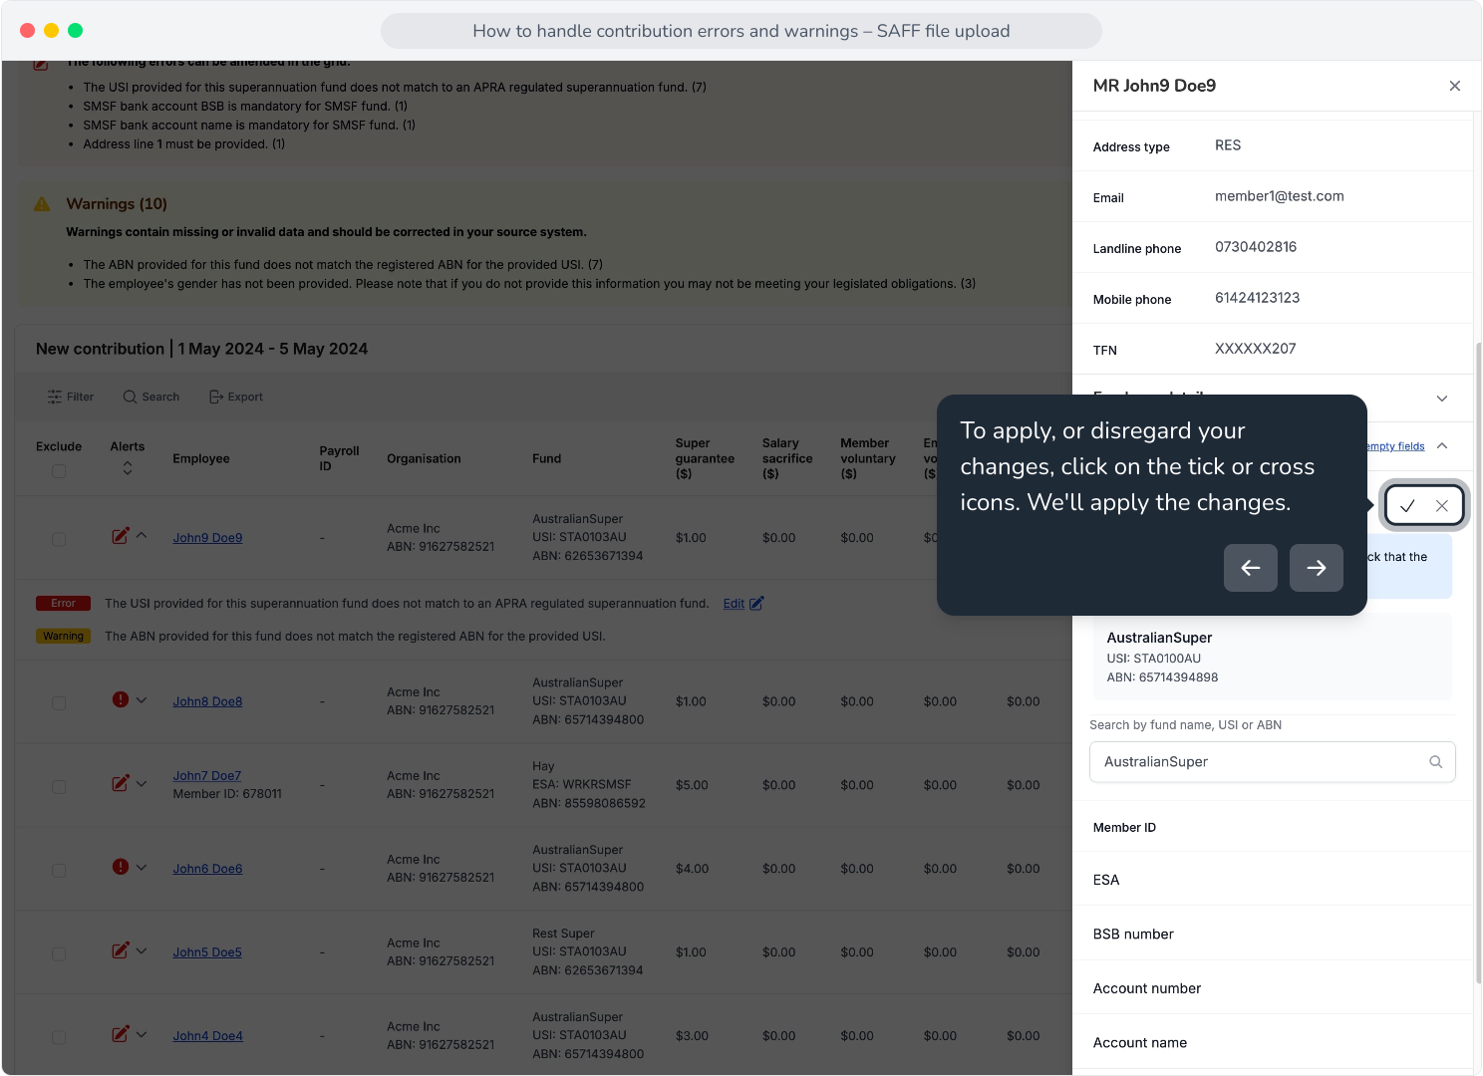Apply changes with the tick icon
This screenshot has width=1483, height=1076.
pyautogui.click(x=1407, y=506)
